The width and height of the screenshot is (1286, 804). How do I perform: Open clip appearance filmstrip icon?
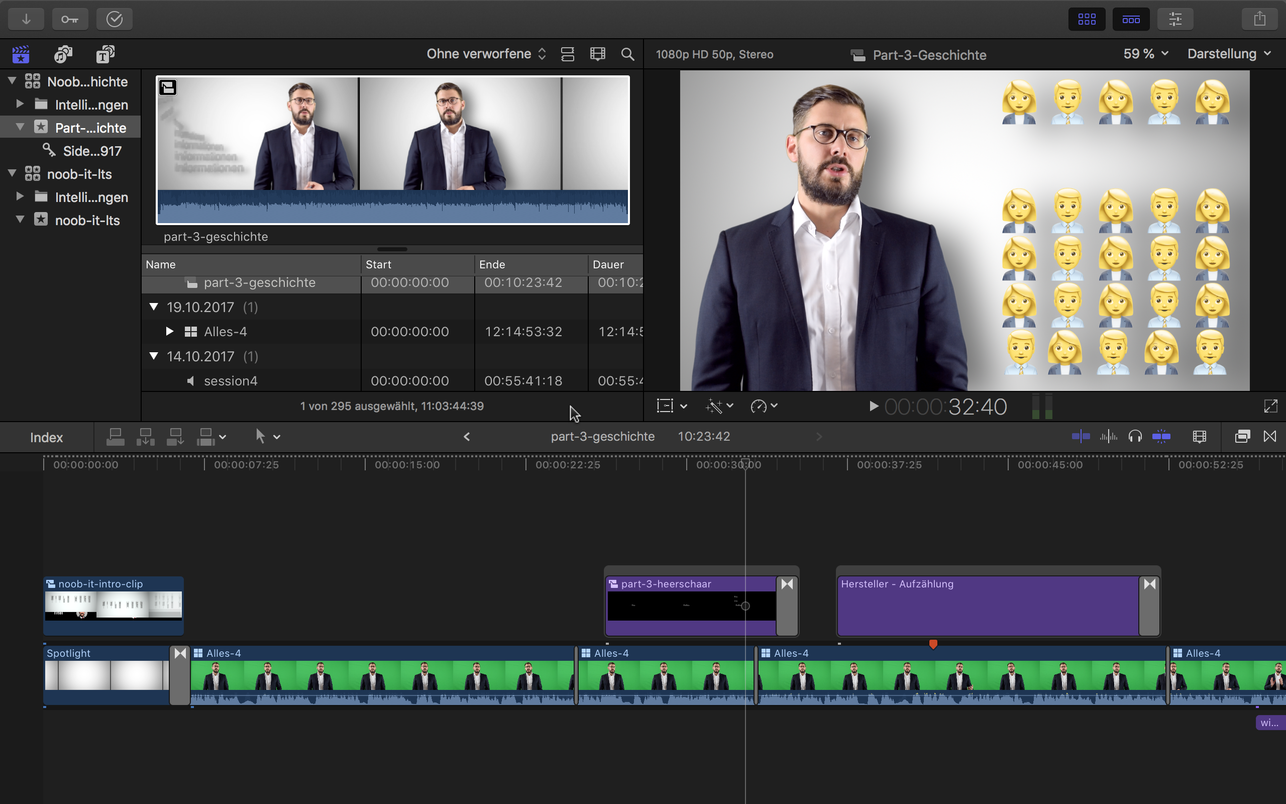[1200, 437]
